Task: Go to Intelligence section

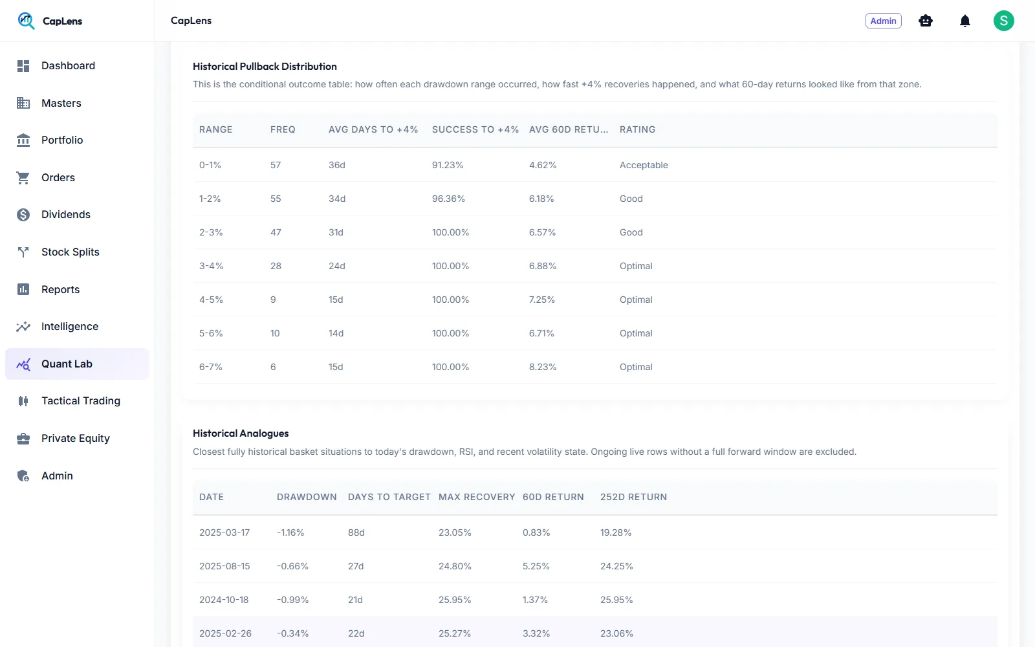Action: pyautogui.click(x=70, y=327)
